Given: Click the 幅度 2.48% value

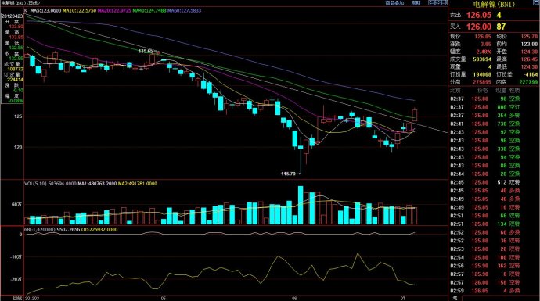Looking at the screenshot, I should [x=484, y=52].
